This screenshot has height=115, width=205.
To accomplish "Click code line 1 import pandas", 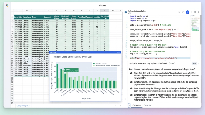I will (x=139, y=16).
